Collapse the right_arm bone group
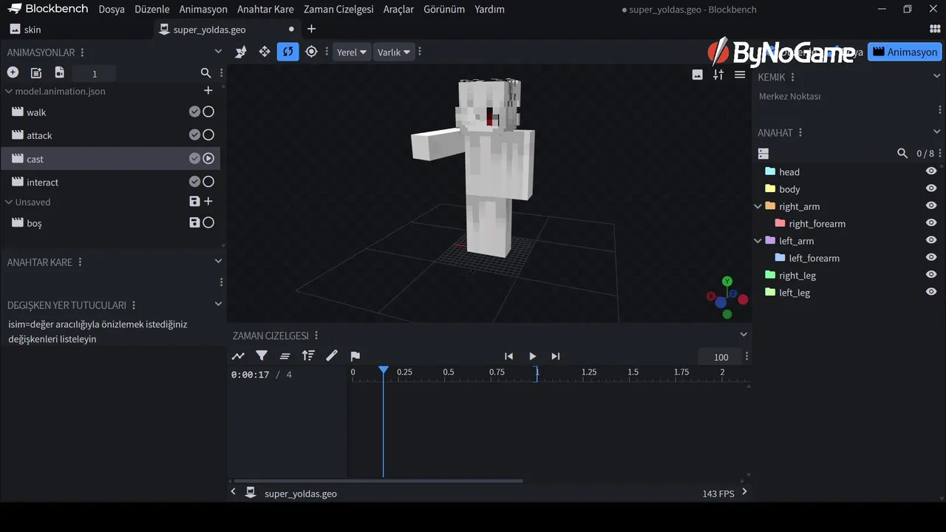946x532 pixels. coord(758,207)
